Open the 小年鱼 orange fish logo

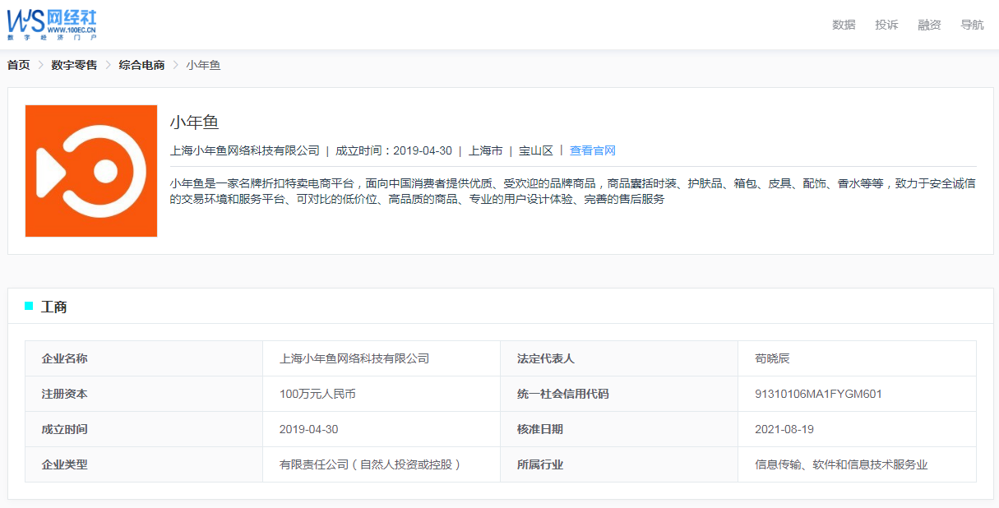coord(91,171)
